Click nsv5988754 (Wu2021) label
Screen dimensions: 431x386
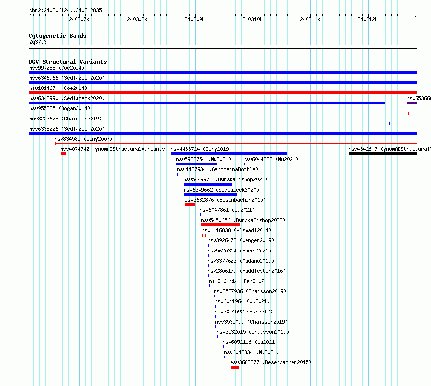(203, 159)
